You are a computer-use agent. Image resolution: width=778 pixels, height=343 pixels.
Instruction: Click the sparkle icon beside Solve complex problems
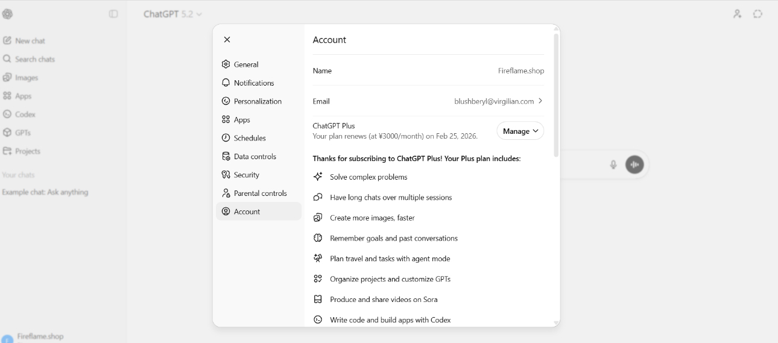pyautogui.click(x=318, y=177)
